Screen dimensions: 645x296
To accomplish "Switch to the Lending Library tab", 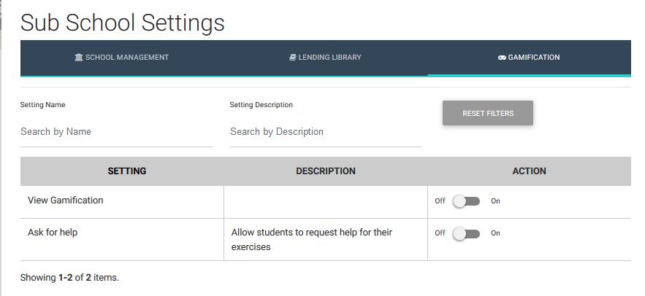I will click(x=325, y=58).
